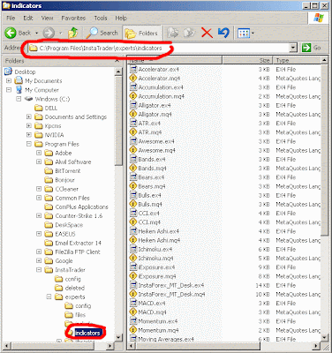332x353 pixels.
Task: Select the Momentum.ex4 file name
Action: point(158,321)
